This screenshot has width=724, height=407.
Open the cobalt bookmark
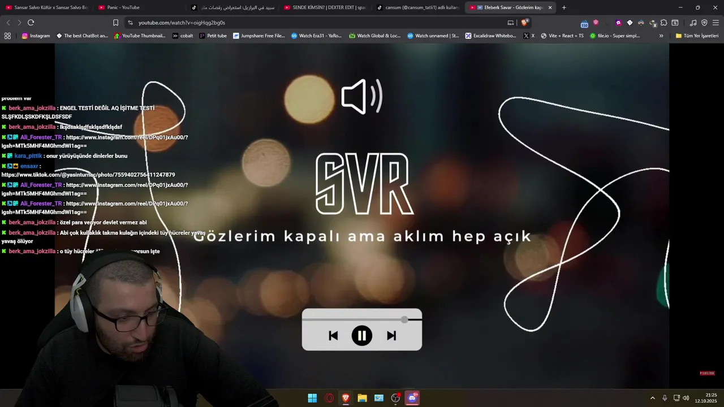[183, 36]
